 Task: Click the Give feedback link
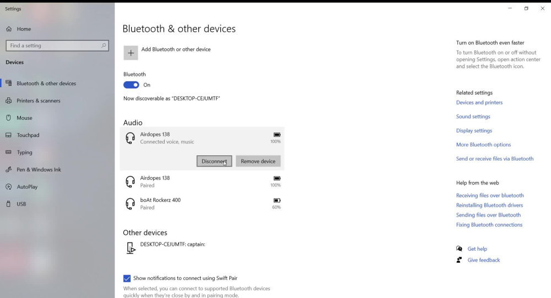(484, 260)
